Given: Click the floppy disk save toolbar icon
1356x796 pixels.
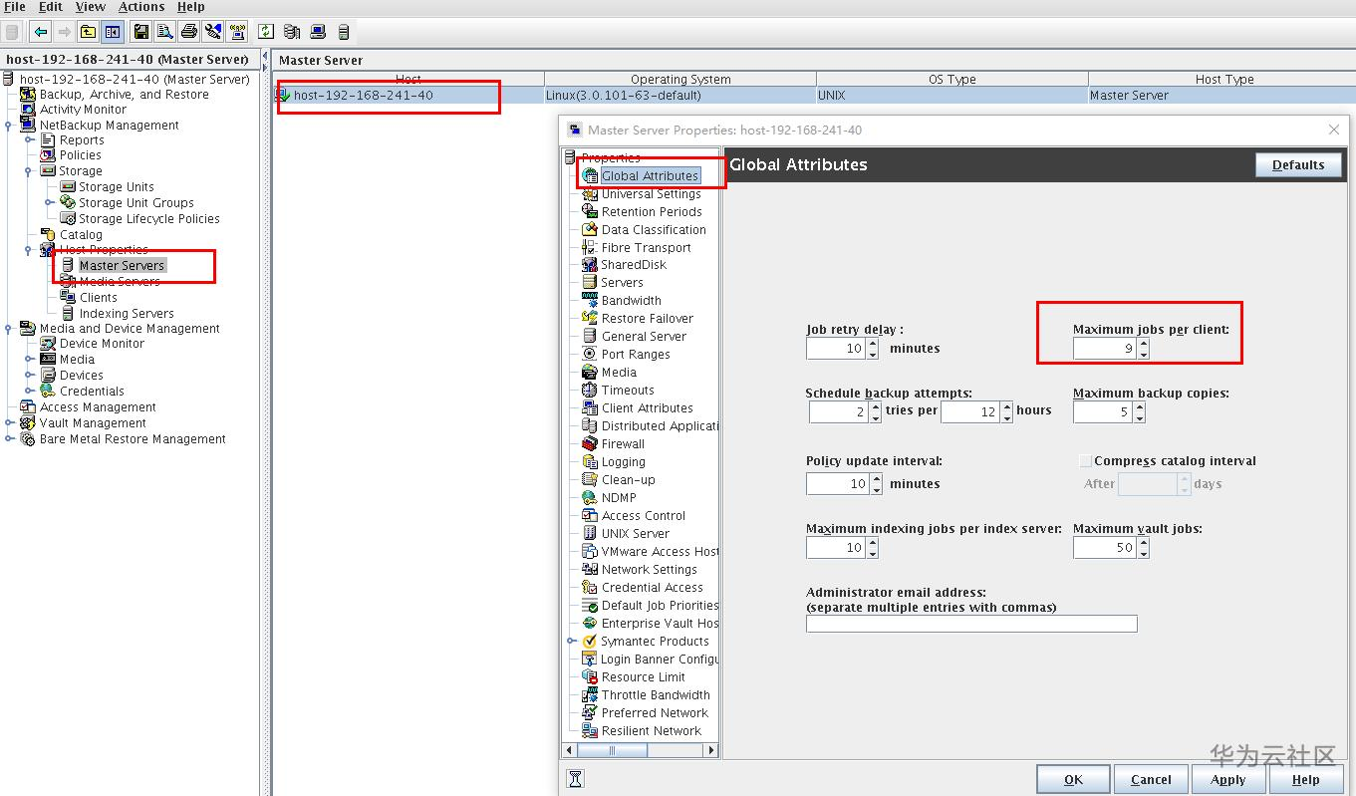Looking at the screenshot, I should (141, 32).
